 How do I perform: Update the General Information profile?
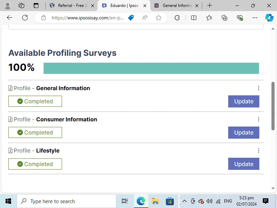[244, 101]
